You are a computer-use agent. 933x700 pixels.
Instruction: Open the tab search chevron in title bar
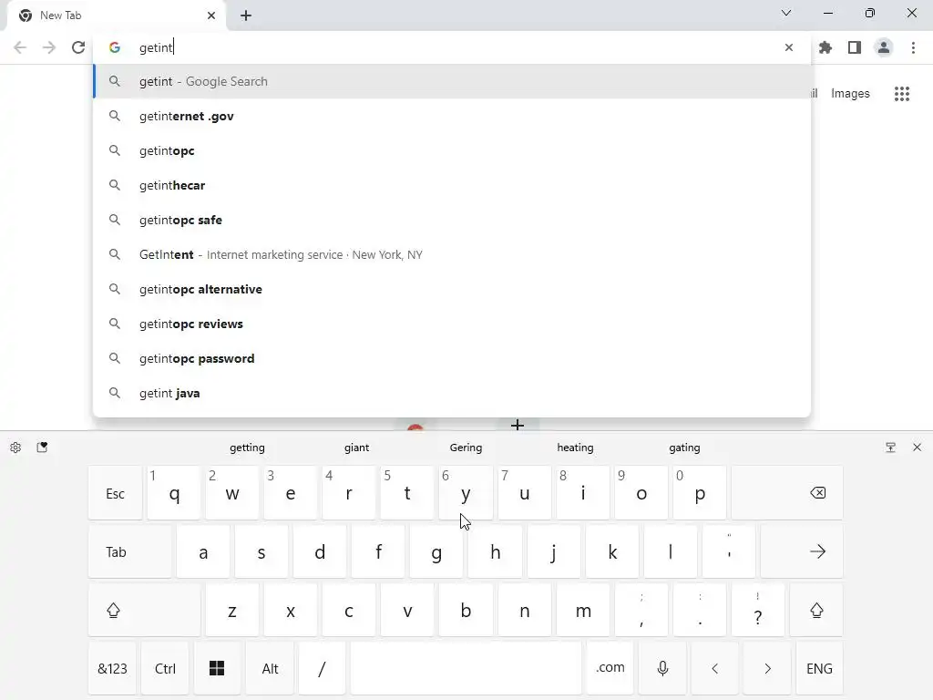click(x=786, y=13)
